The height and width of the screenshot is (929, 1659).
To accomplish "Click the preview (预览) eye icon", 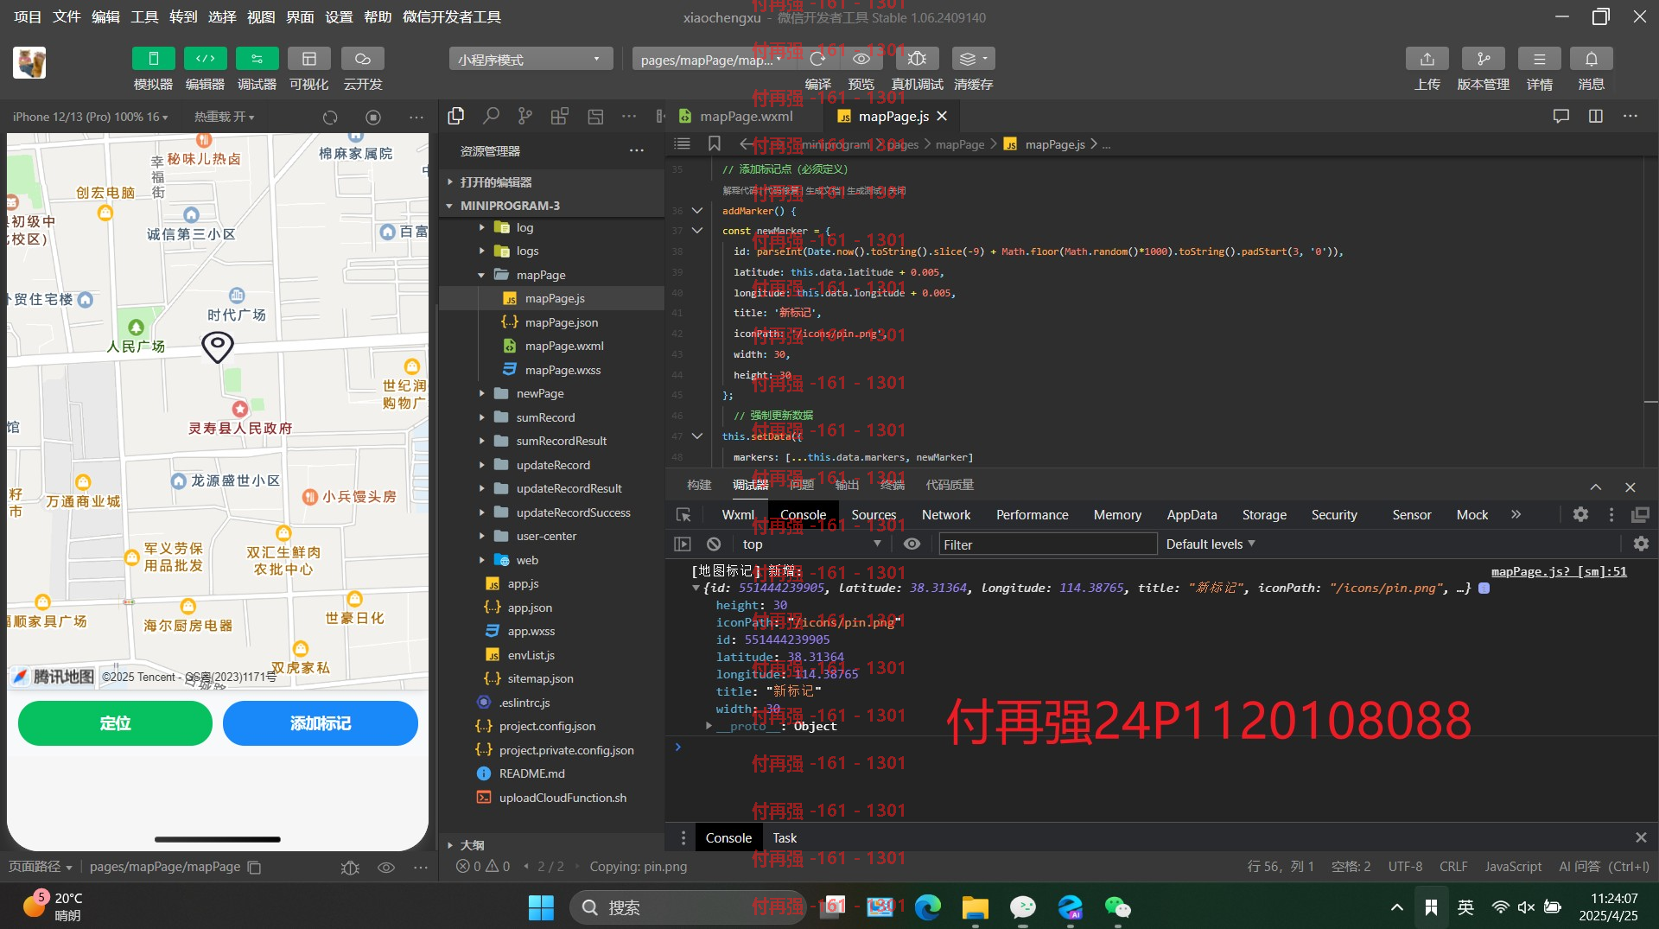I will [861, 59].
